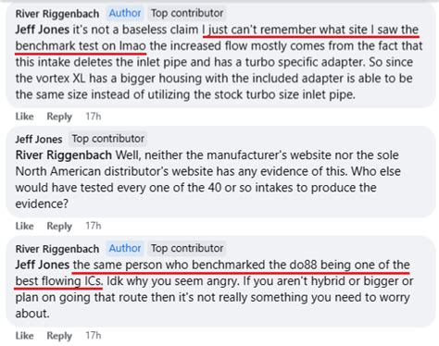Click the Jeff Jones mention in the first comment

pyautogui.click(x=43, y=30)
